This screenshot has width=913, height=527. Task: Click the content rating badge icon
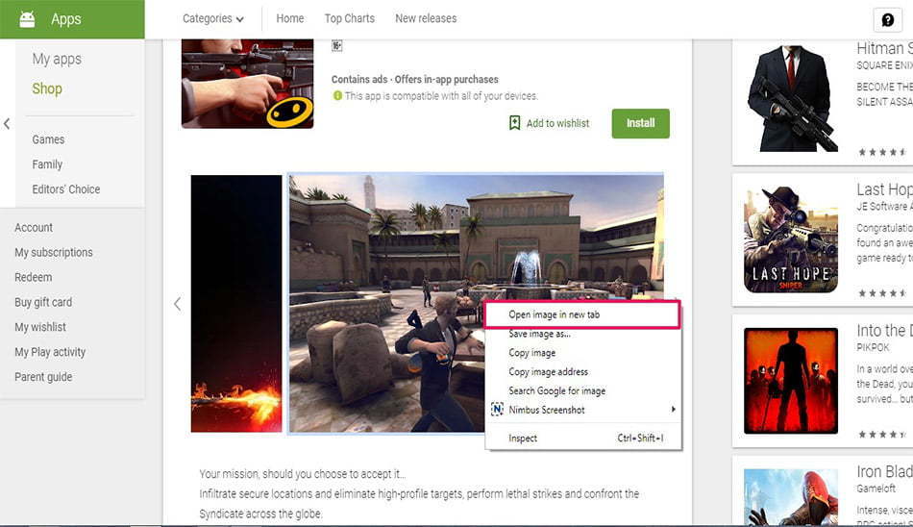pos(336,45)
